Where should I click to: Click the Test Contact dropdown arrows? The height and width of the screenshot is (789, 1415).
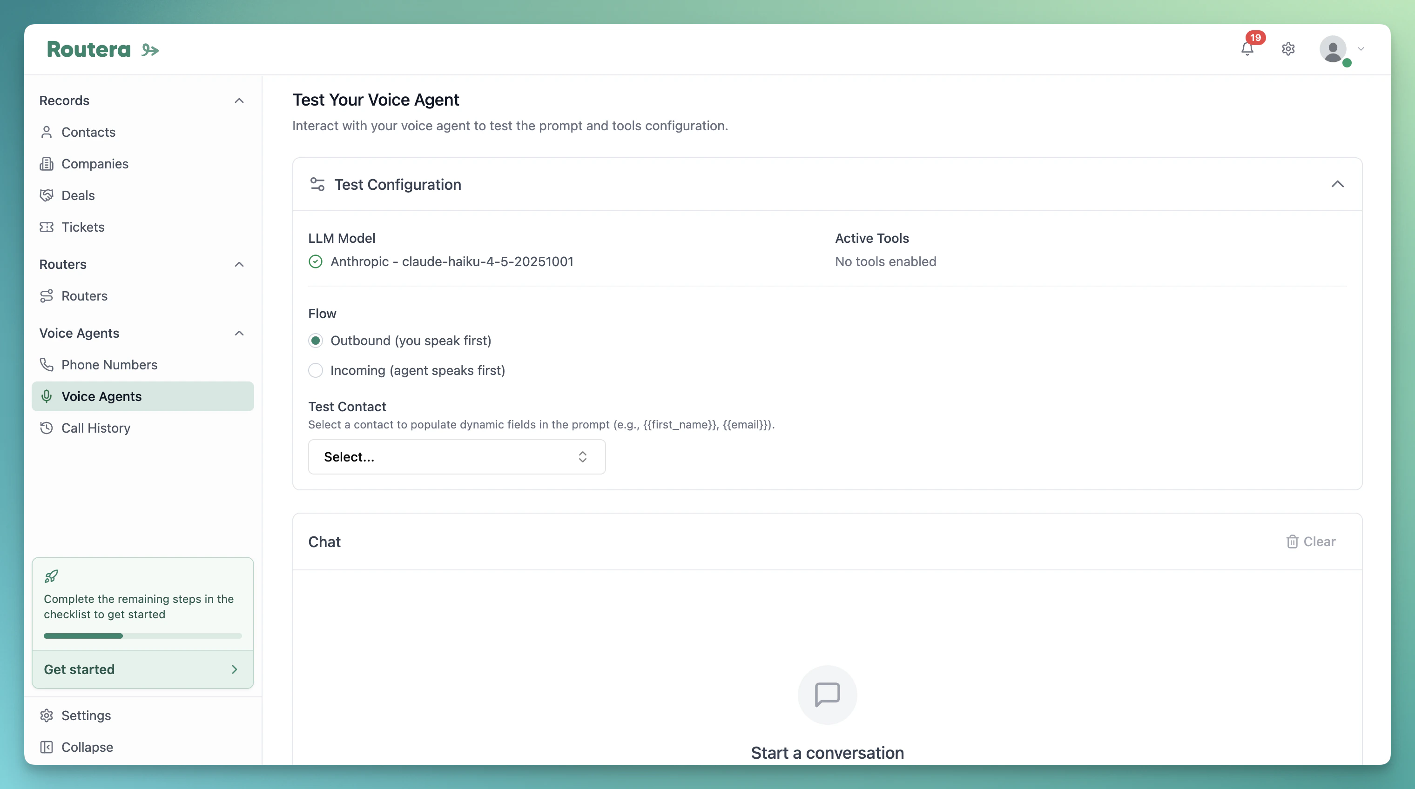point(582,457)
